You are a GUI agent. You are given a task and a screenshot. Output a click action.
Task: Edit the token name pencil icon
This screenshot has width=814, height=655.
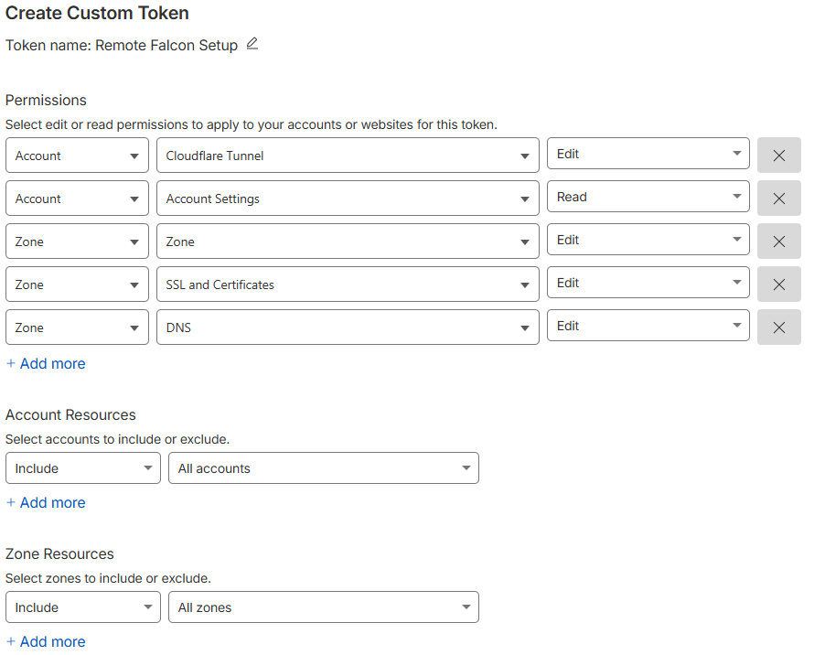point(252,44)
